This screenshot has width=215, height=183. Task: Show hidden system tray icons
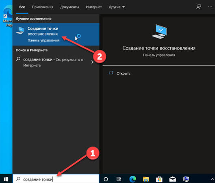[x=213, y=179]
